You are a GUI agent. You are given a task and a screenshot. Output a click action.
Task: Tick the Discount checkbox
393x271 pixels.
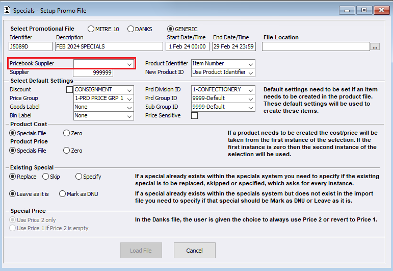pos(69,90)
